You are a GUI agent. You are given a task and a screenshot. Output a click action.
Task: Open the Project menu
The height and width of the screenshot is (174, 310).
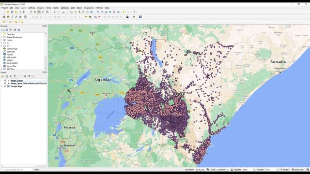click(x=4, y=8)
